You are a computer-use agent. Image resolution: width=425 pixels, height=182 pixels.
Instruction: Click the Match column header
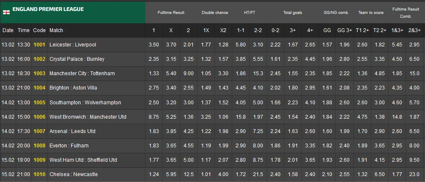point(56,30)
